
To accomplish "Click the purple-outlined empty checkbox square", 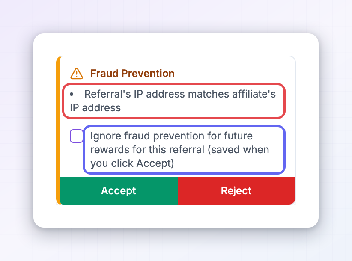I will pyautogui.click(x=77, y=136).
